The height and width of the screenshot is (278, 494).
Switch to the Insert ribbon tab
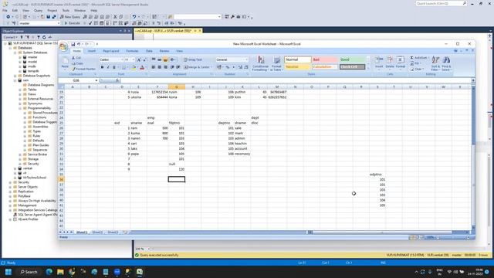point(92,51)
